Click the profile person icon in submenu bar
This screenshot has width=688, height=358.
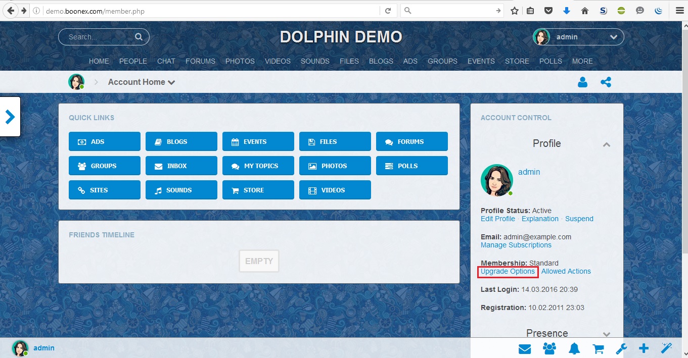coord(582,82)
